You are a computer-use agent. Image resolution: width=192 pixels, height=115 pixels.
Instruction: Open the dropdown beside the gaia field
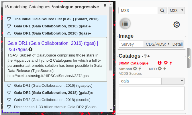point(173,81)
